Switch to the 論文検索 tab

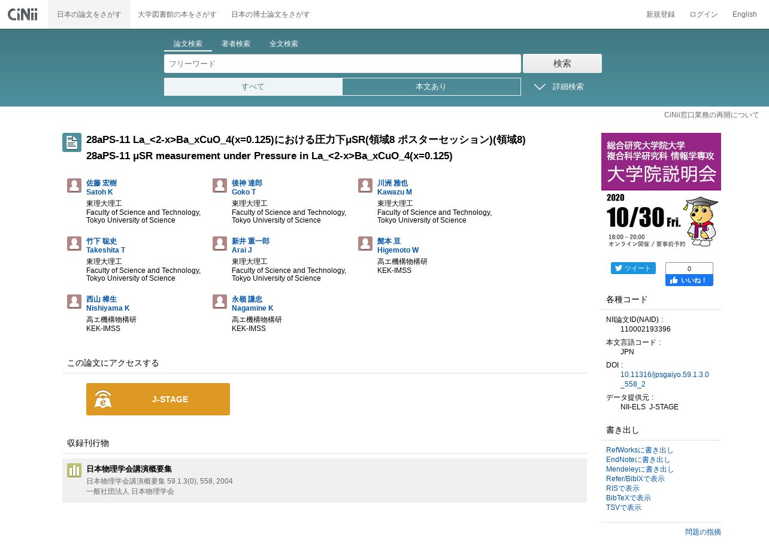pos(188,44)
